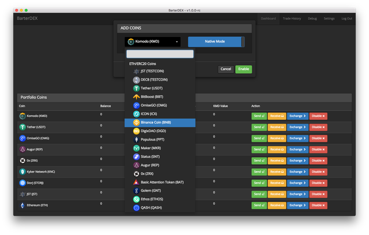Click Send for Ethereum (ETH) row
This screenshot has width=369, height=235.
coord(259,206)
